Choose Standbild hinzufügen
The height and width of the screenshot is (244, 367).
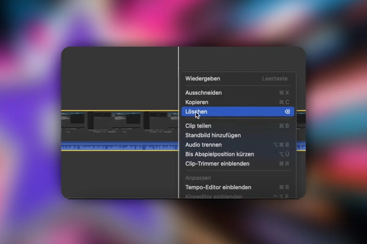(238, 135)
